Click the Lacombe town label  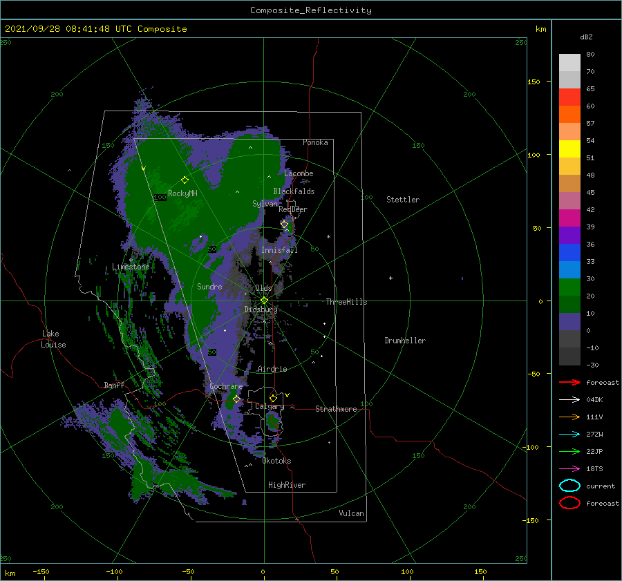(x=299, y=173)
